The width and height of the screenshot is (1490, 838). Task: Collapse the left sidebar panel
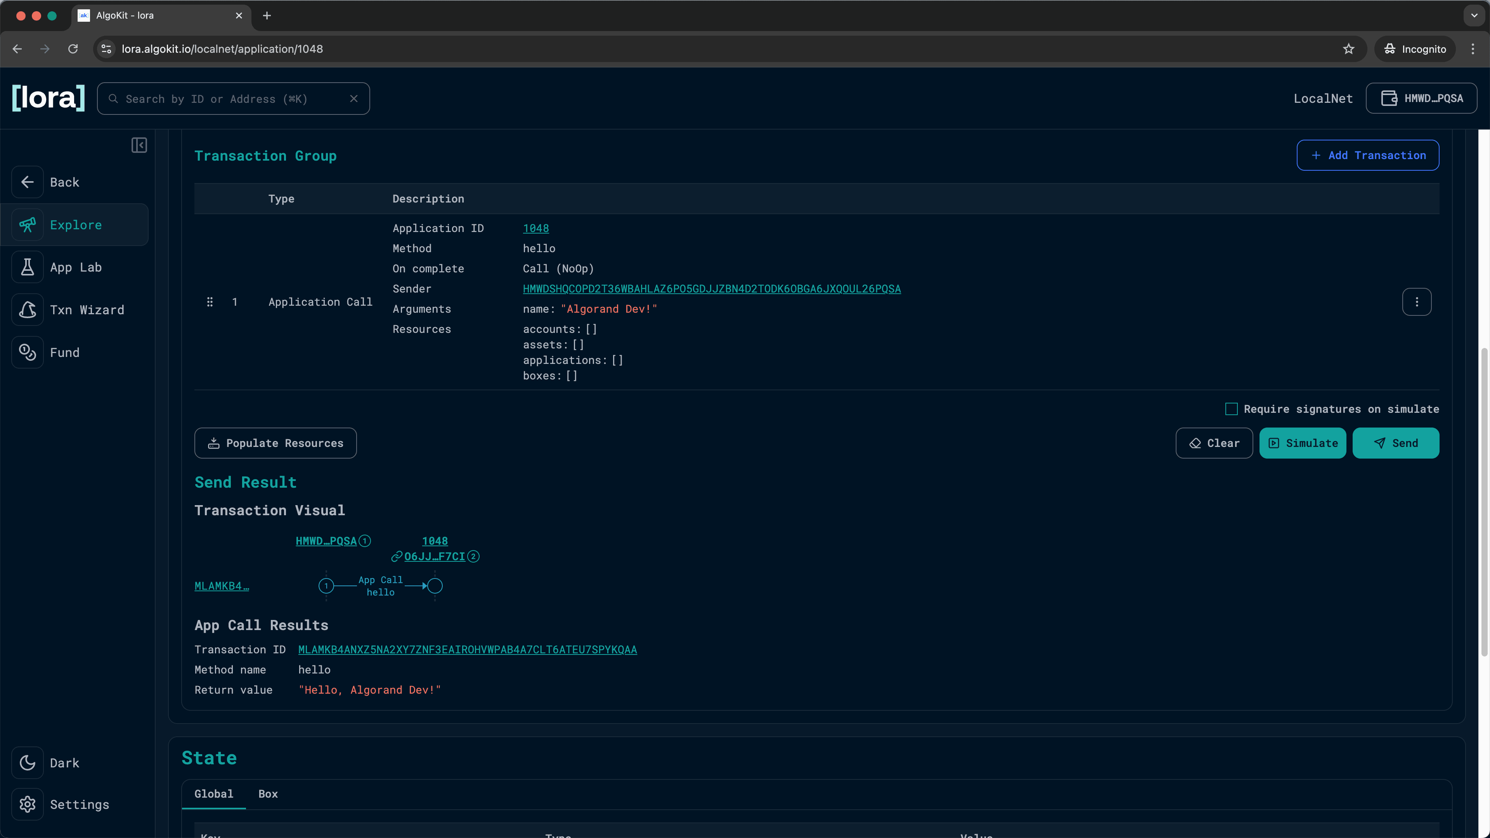tap(139, 145)
